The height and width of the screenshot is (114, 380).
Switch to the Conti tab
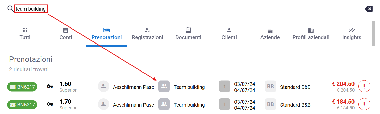click(66, 34)
